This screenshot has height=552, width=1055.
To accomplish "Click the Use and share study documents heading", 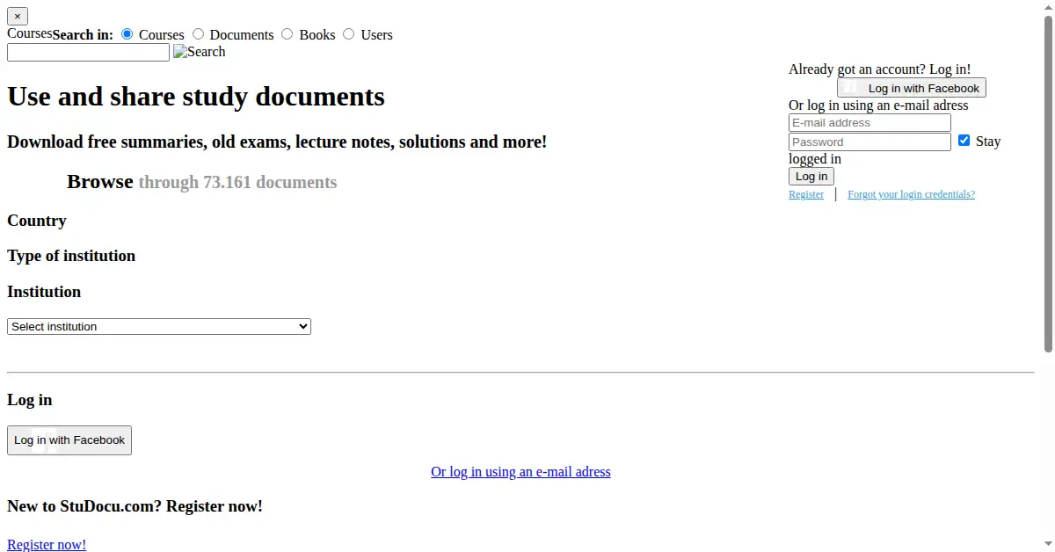I will 196,96.
